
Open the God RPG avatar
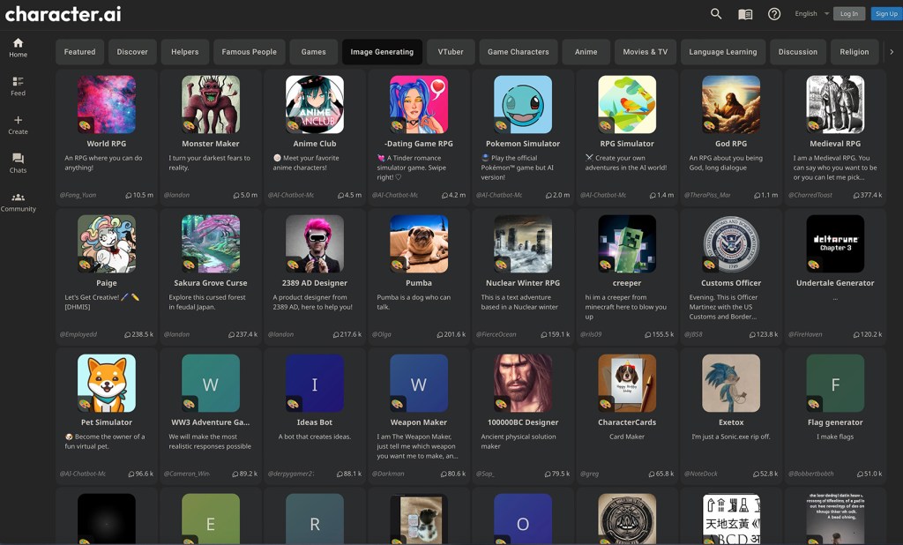731,104
